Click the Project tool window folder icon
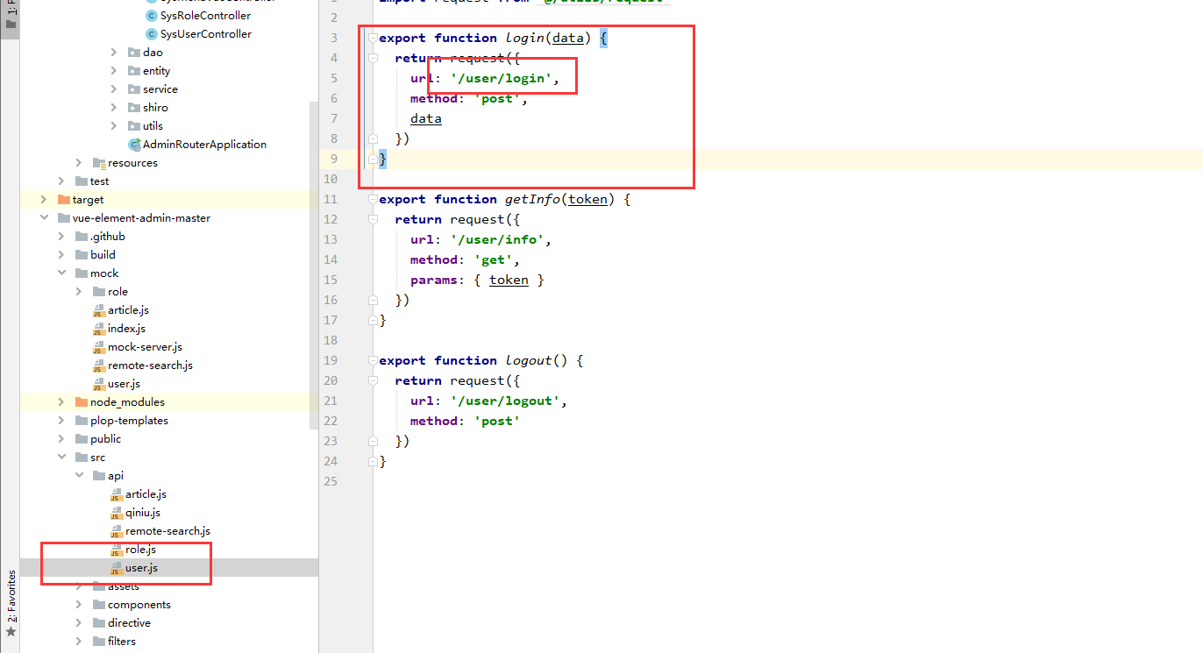1203x653 pixels. pyautogui.click(x=11, y=24)
